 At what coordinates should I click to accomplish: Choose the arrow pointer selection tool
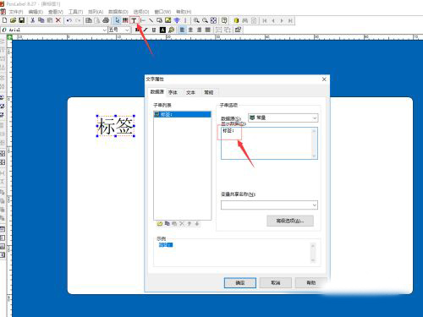[x=118, y=20]
